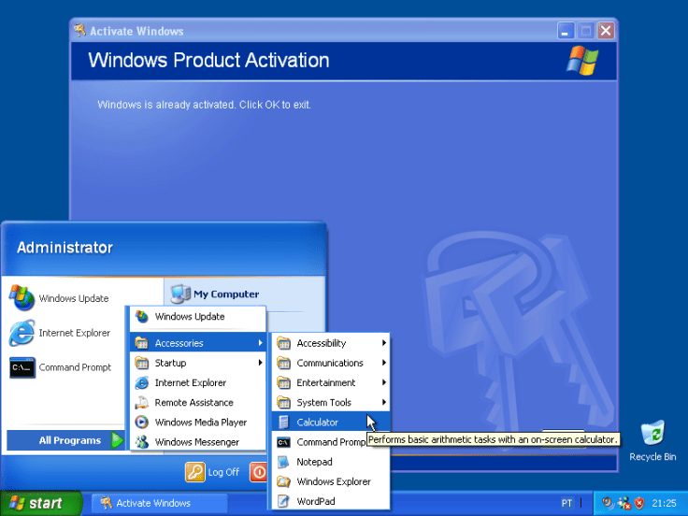The height and width of the screenshot is (516, 688).
Task: Choose Windows Update in the programs list
Action: pos(189,317)
